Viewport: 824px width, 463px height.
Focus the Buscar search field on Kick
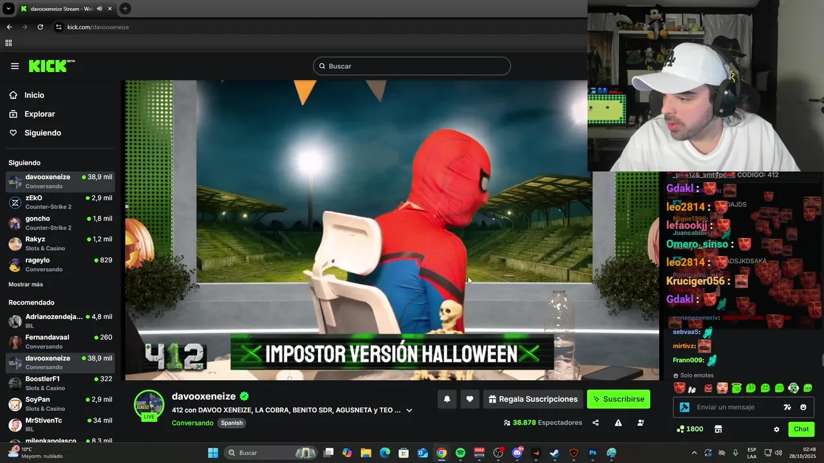(x=412, y=66)
